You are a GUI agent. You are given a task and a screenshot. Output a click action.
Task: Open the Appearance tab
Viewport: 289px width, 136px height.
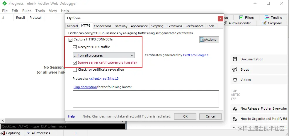click(139, 26)
